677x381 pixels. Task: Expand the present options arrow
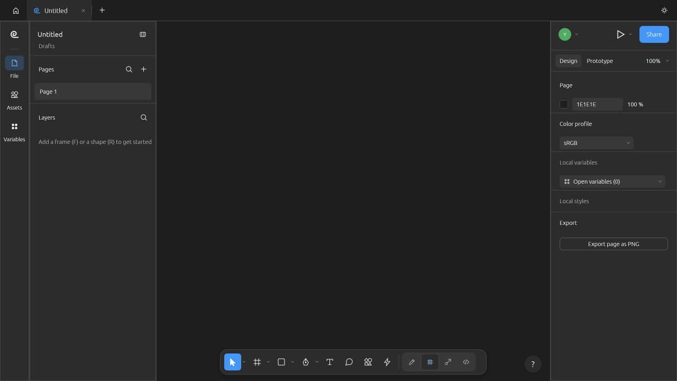tap(630, 34)
